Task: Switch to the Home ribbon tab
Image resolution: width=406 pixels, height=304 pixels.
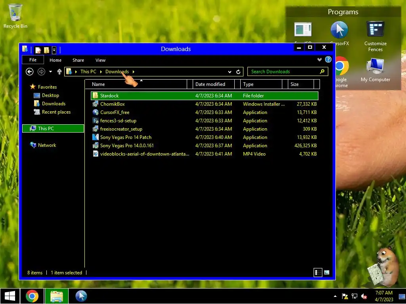Action: point(56,60)
